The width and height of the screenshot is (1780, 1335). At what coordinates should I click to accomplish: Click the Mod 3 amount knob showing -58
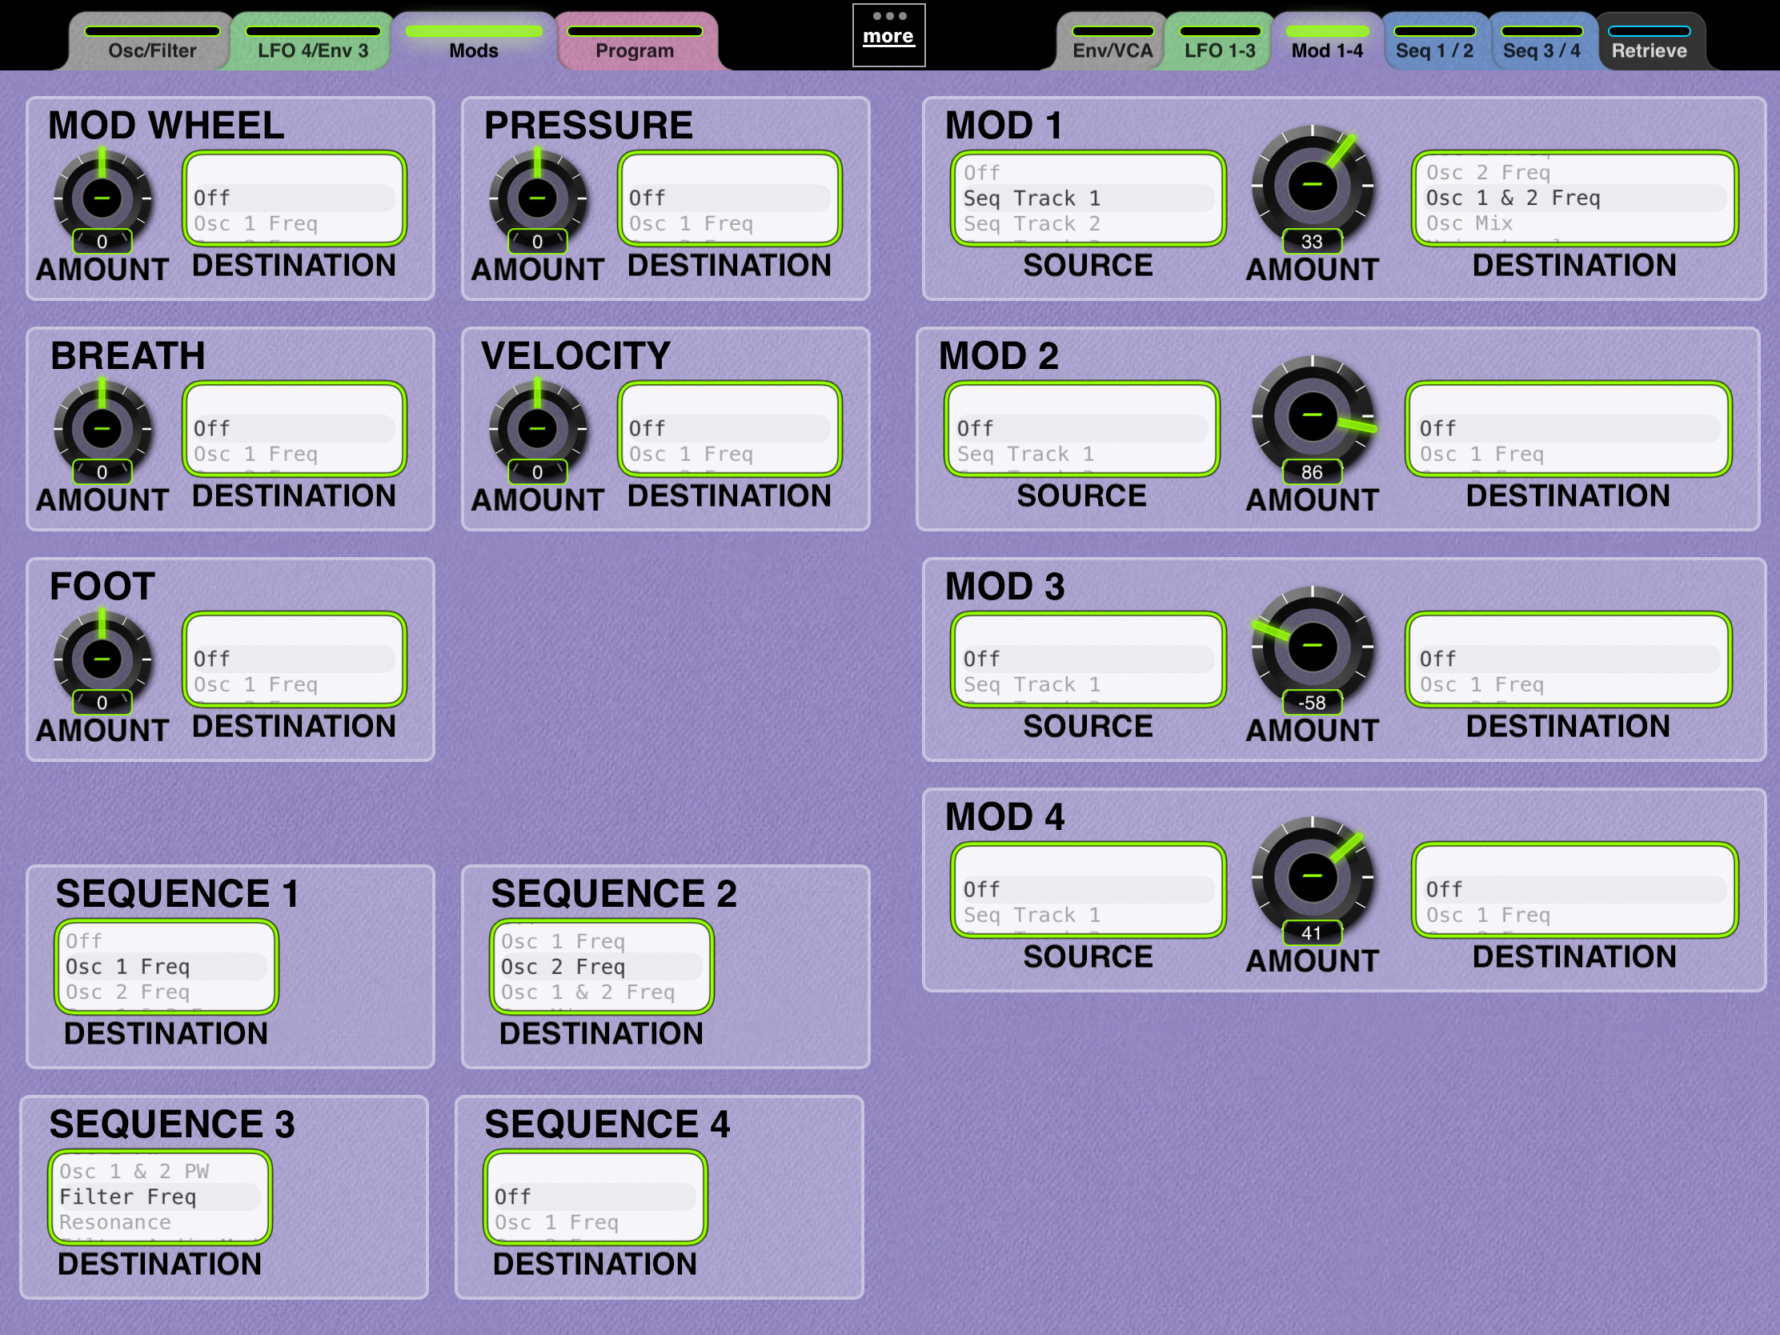tap(1312, 646)
